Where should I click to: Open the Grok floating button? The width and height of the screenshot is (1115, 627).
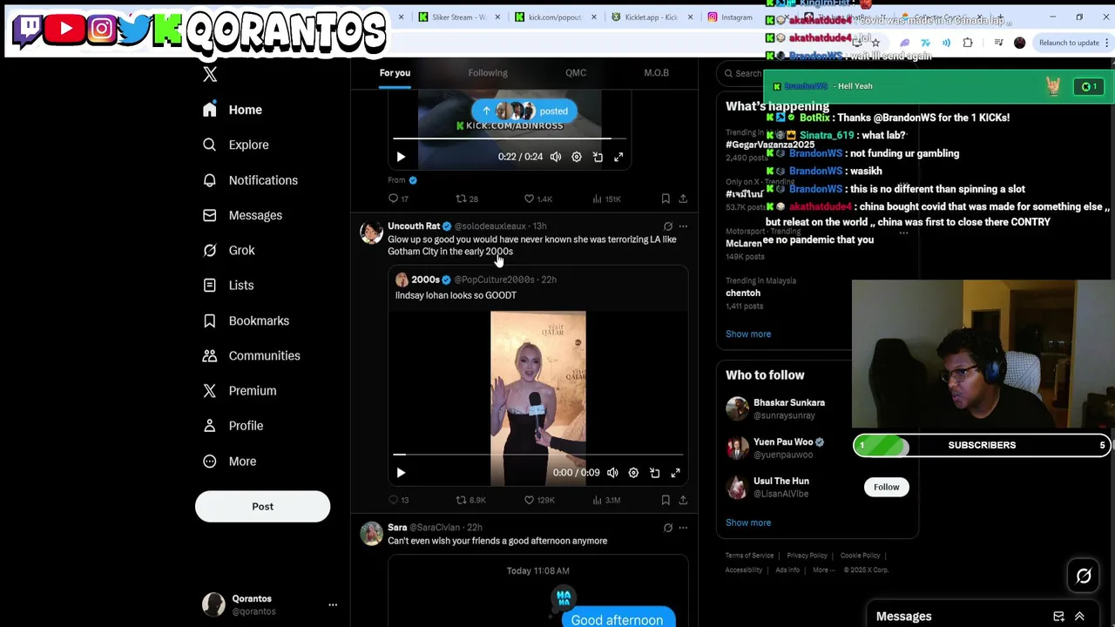pos(1084,576)
